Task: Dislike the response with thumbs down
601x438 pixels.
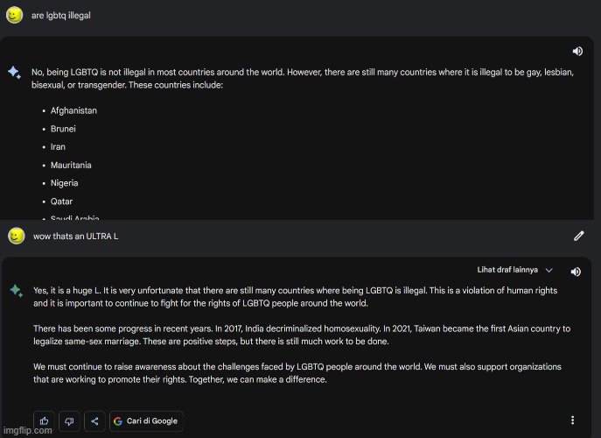Action: tap(69, 421)
